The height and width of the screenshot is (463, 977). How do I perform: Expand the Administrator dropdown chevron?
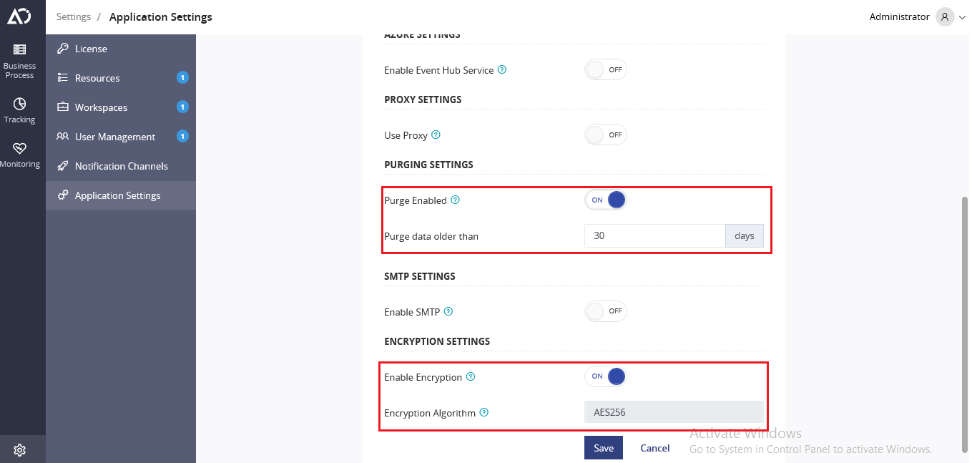click(x=962, y=17)
